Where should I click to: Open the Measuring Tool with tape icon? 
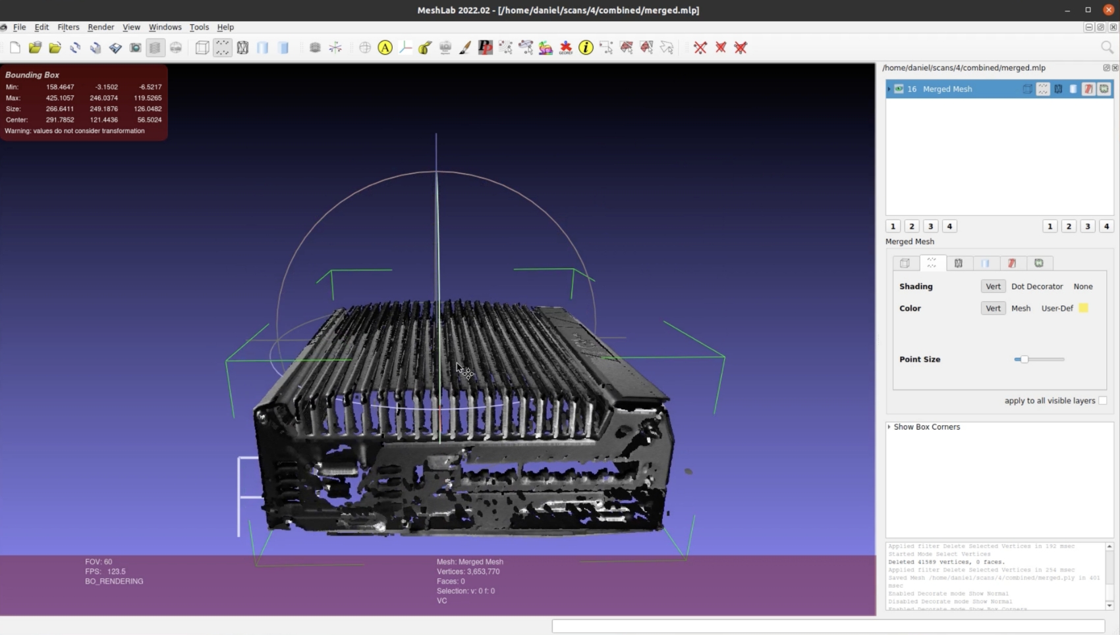point(425,47)
